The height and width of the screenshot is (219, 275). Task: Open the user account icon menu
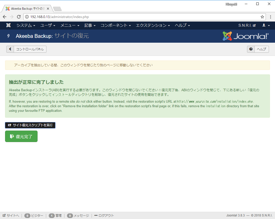(x=266, y=25)
